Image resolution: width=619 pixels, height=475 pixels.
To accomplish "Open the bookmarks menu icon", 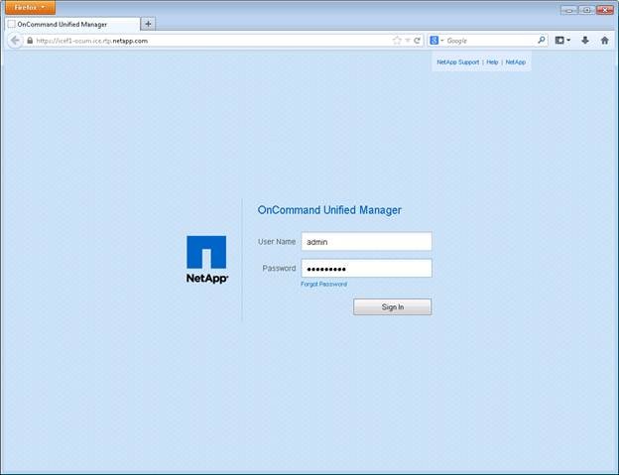I will (x=562, y=41).
